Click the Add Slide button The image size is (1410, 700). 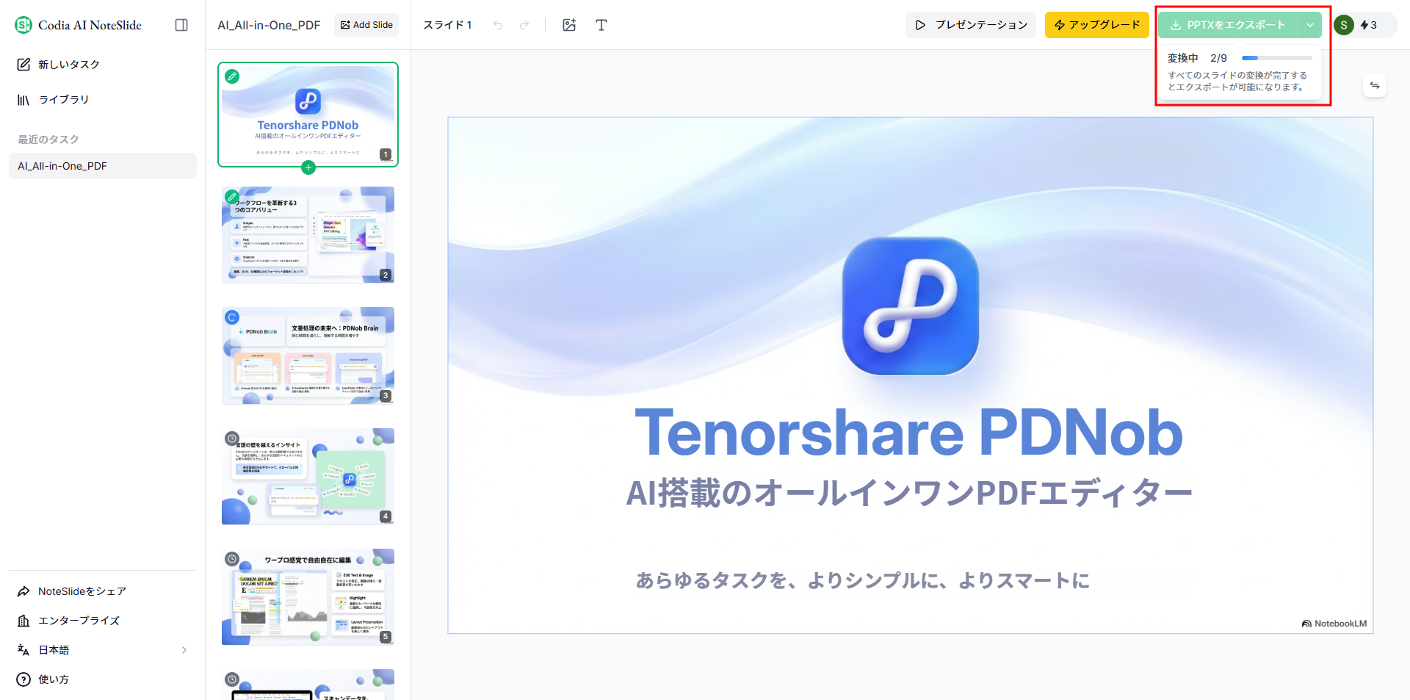[366, 25]
